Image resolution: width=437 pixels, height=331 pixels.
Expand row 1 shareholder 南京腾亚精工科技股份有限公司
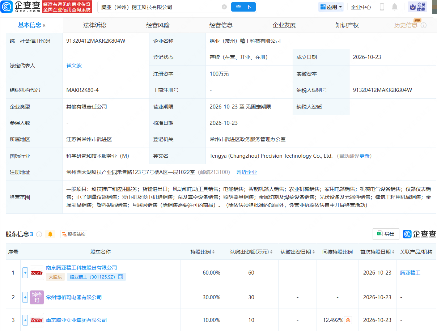click(25, 273)
